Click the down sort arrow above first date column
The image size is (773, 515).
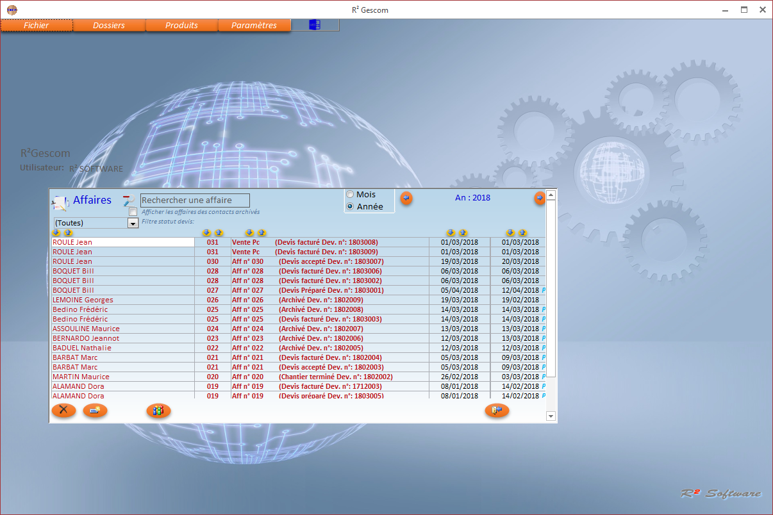coord(451,233)
